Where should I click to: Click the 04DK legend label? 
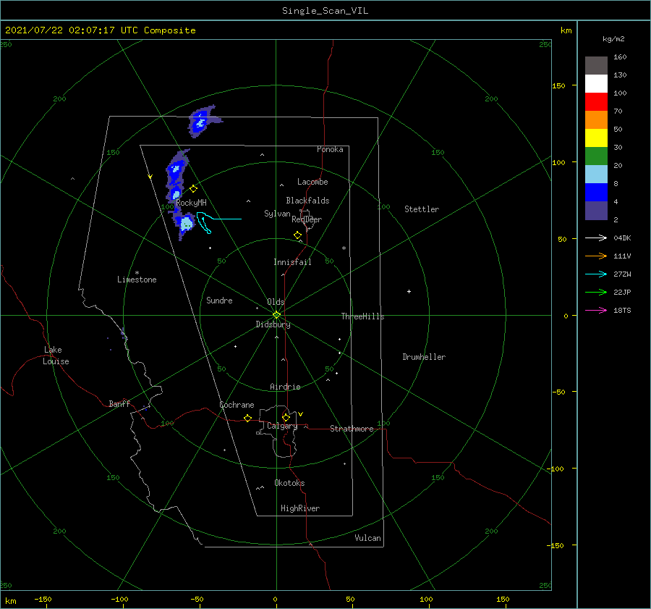click(622, 238)
